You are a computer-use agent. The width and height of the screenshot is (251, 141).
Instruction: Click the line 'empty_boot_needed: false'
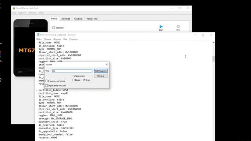click(x=55, y=134)
